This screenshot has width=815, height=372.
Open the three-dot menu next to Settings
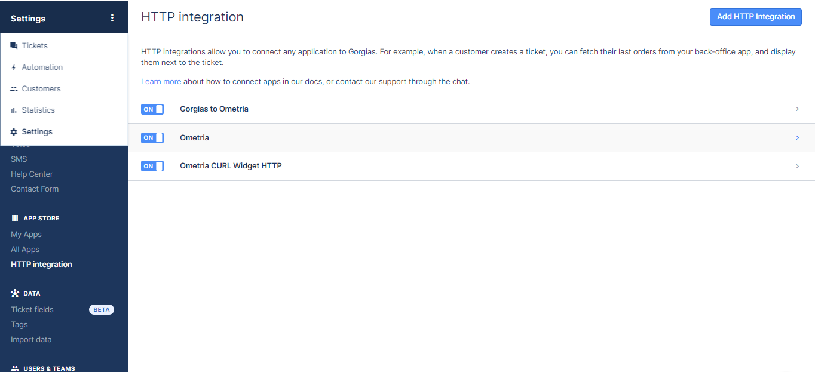[x=112, y=18]
